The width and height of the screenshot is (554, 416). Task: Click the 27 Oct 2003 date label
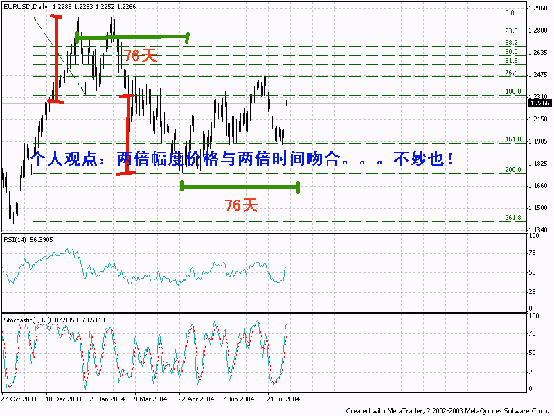point(19,399)
